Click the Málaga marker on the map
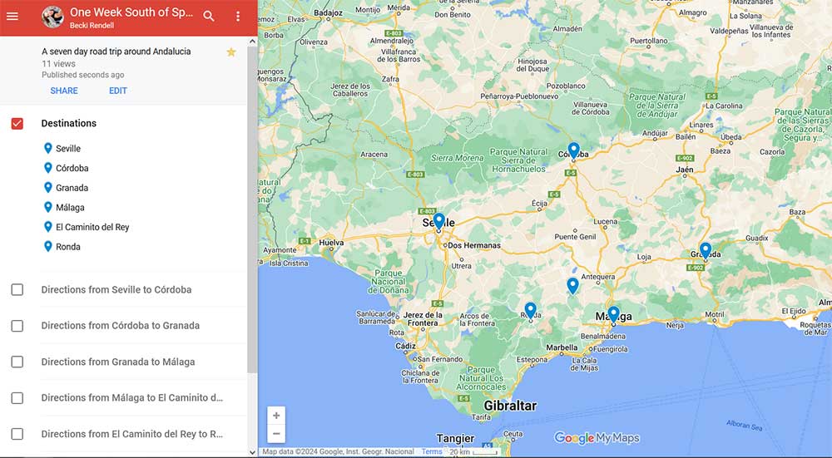This screenshot has width=832, height=458. tap(613, 314)
